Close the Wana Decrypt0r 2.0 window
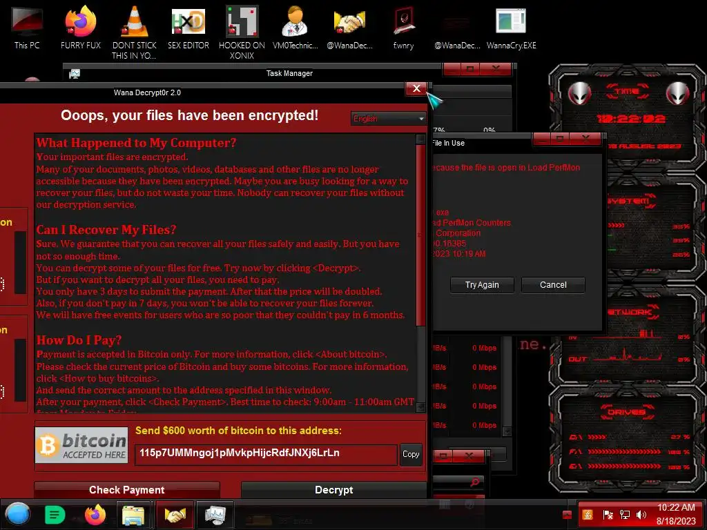The height and width of the screenshot is (530, 707). point(416,88)
